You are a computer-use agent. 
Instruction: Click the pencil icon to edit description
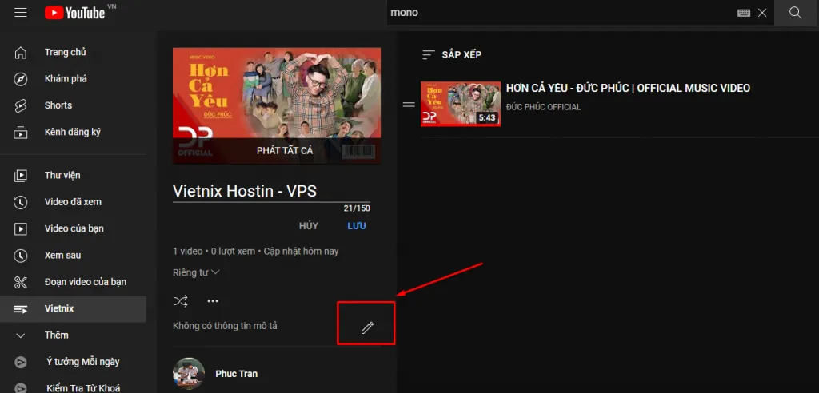(x=367, y=327)
